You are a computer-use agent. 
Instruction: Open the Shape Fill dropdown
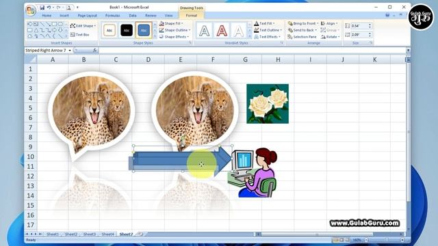tap(171, 23)
